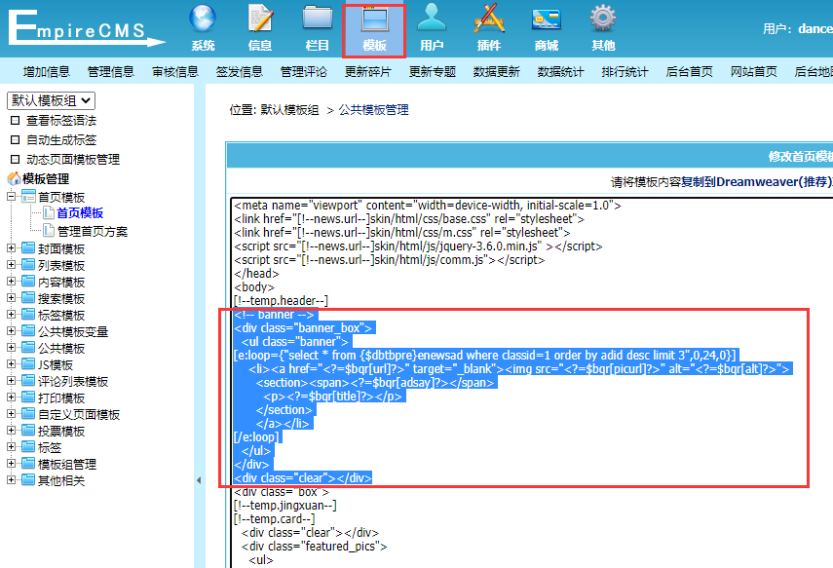Expand the 标签模板 tree node
The width and height of the screenshot is (833, 568).
click(x=11, y=315)
